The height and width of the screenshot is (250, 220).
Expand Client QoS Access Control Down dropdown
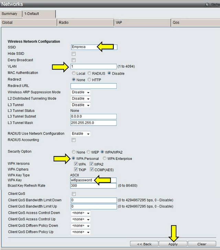click(80, 213)
